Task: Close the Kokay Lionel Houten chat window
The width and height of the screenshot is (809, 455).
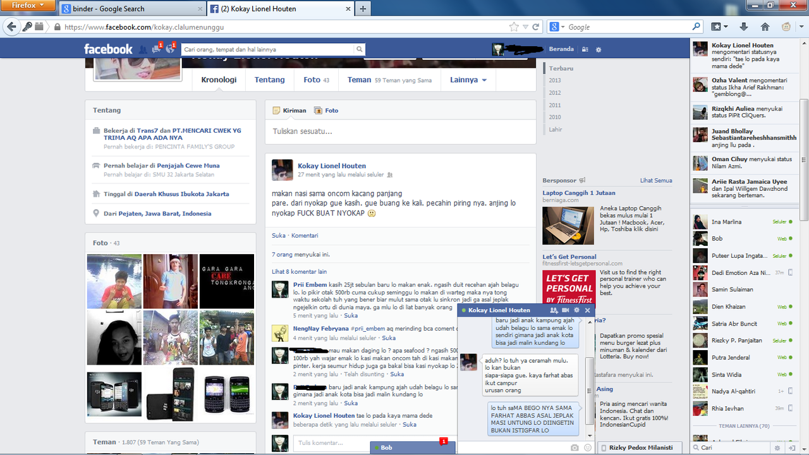Action: click(x=588, y=310)
